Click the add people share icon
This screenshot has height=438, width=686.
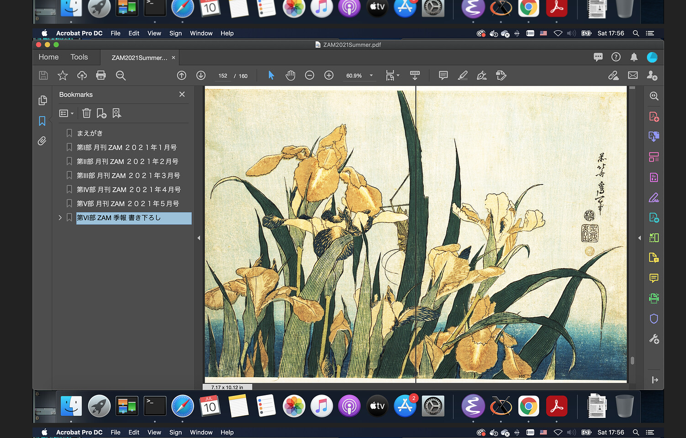652,76
